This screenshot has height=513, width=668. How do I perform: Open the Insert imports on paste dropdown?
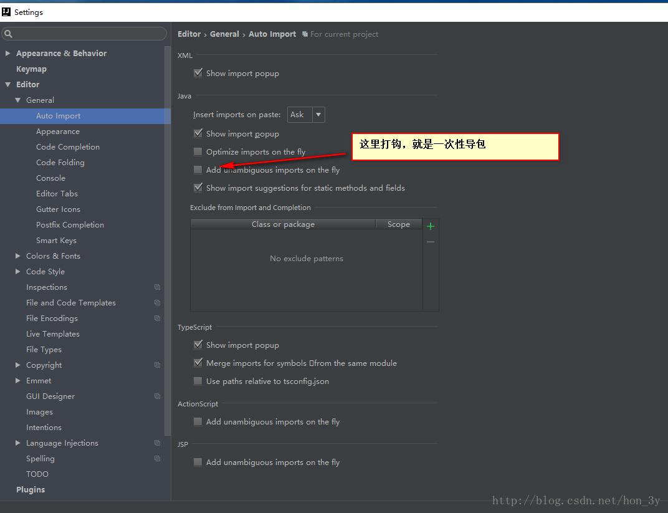pos(306,115)
